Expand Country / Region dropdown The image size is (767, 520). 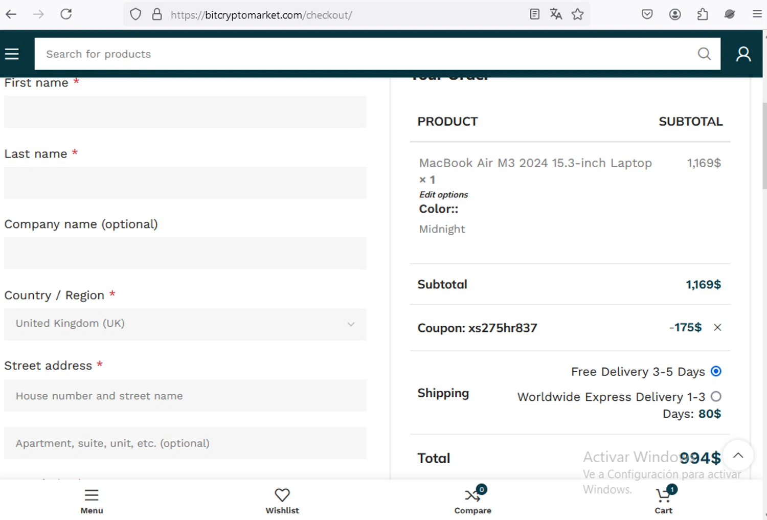pos(185,324)
